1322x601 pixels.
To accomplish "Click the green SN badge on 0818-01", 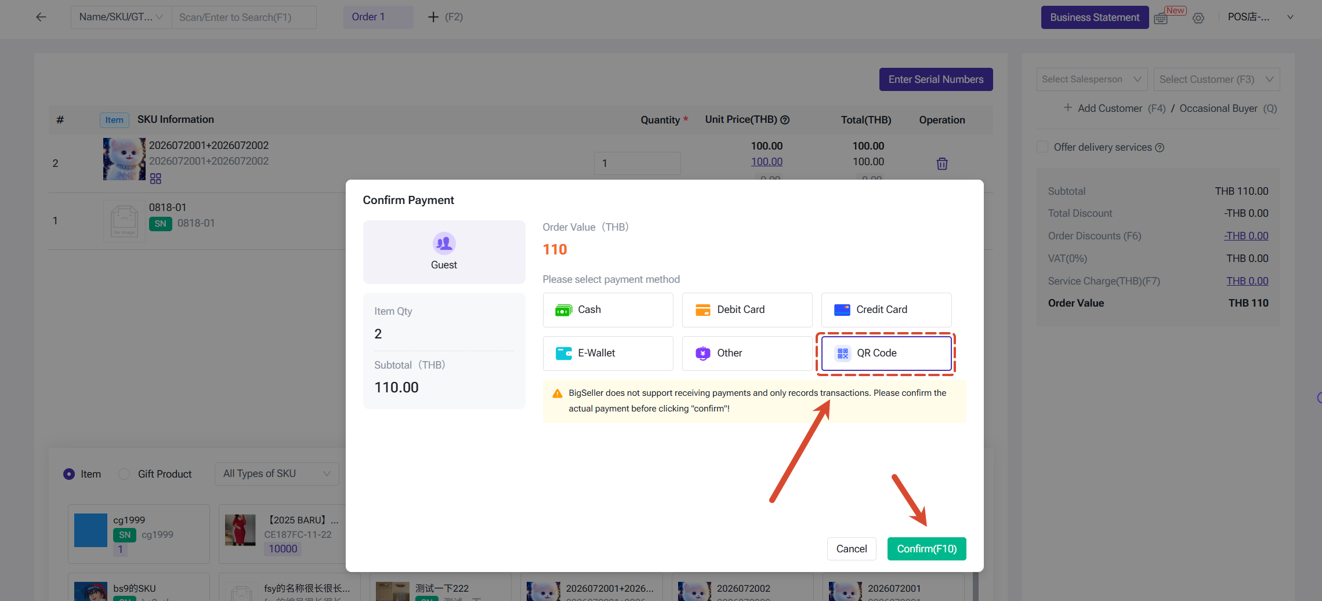I will click(x=161, y=224).
